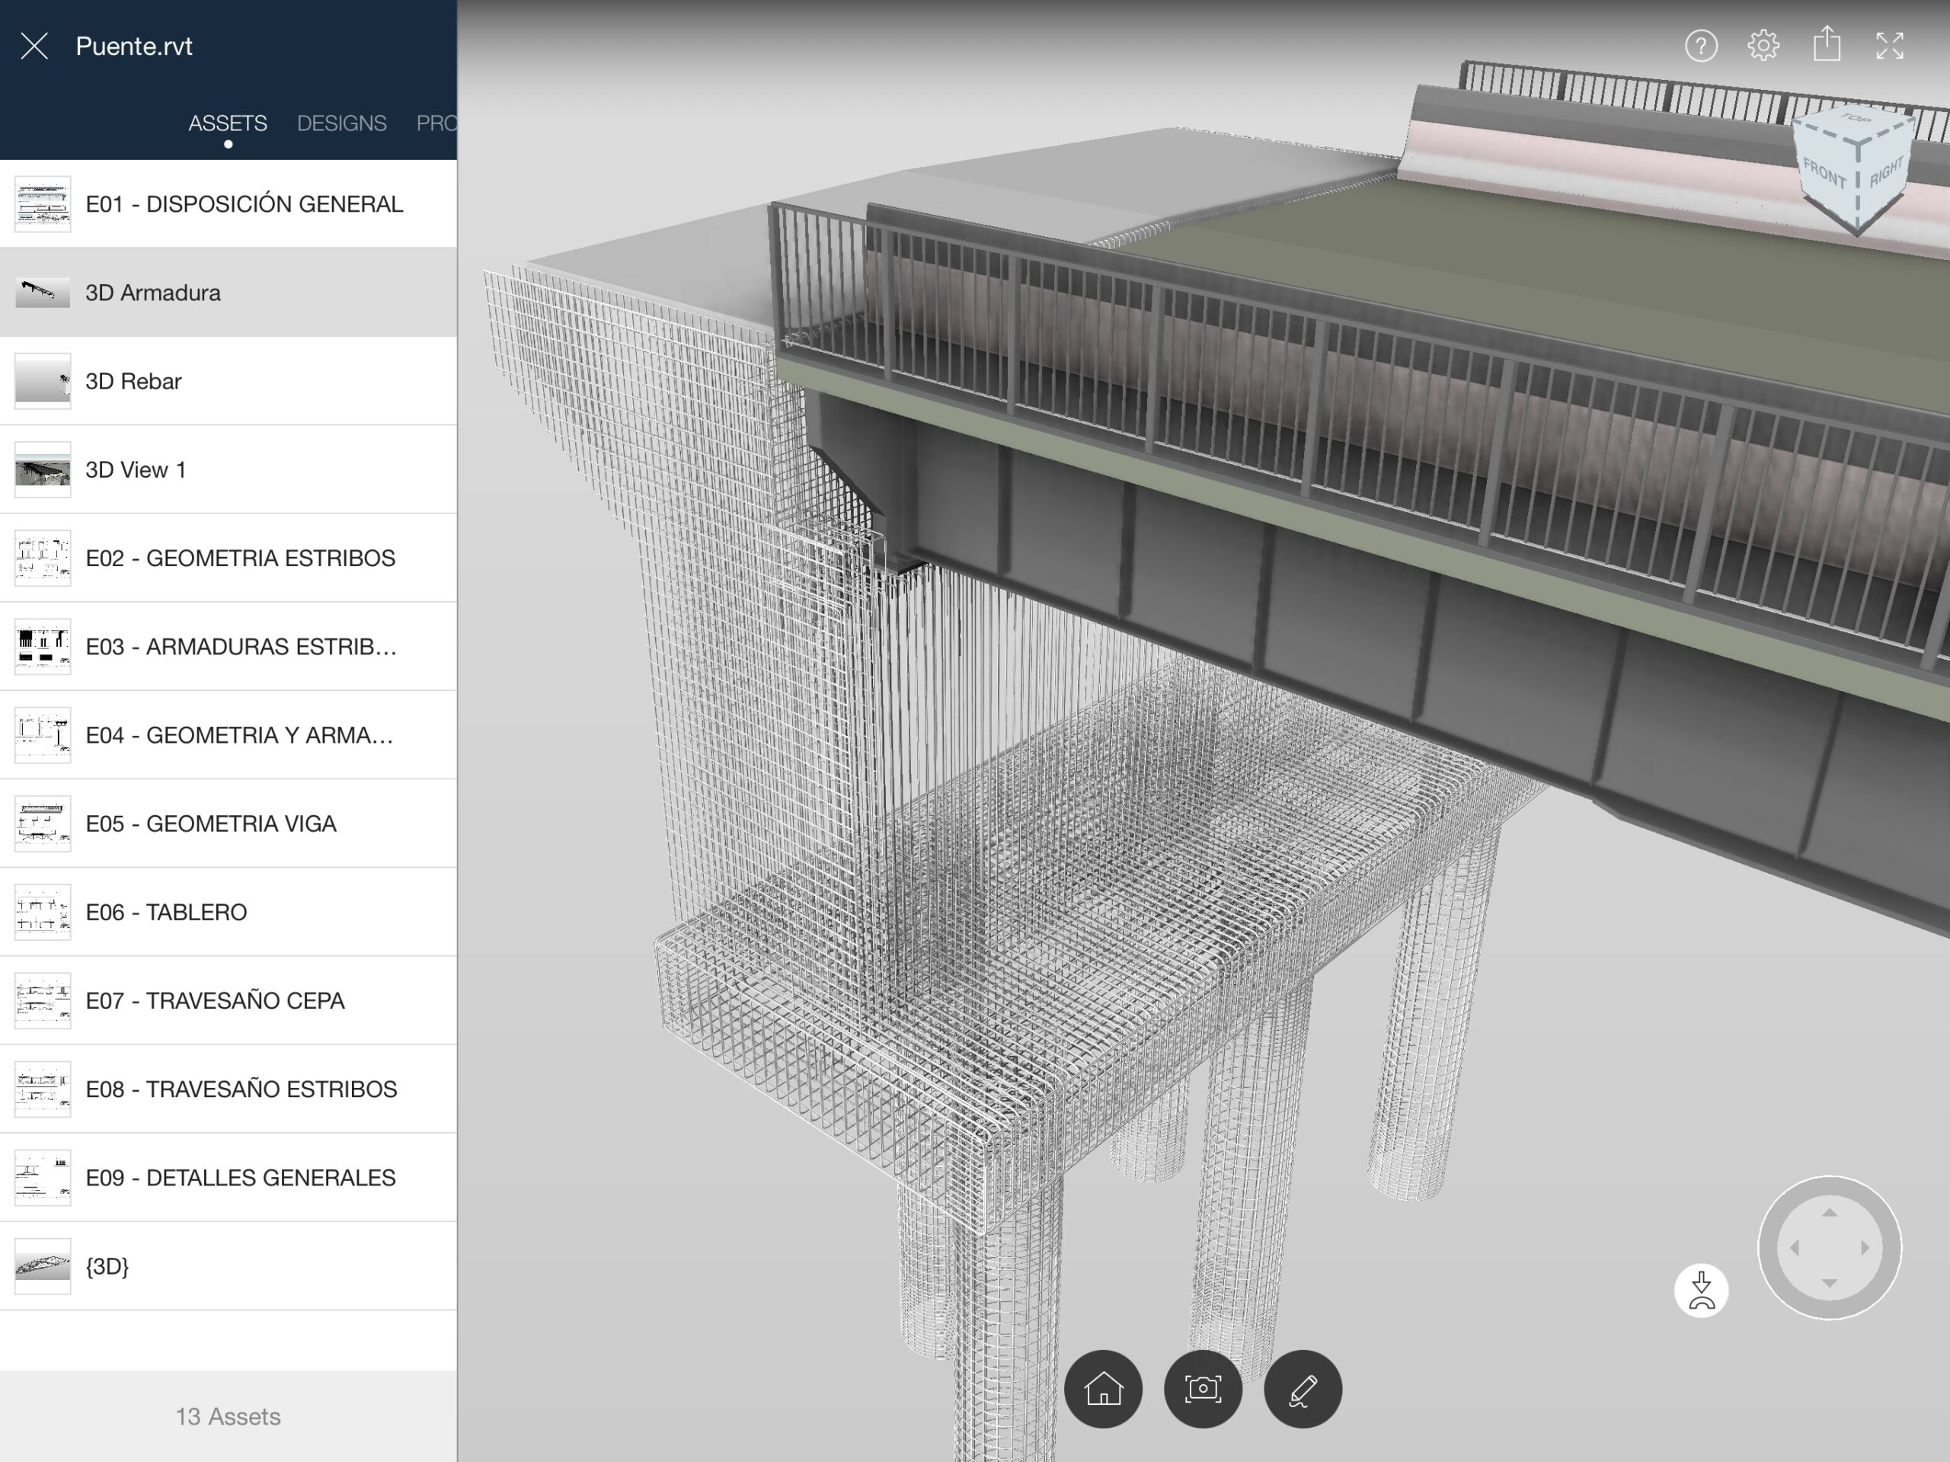Take a snapshot with the camera icon
Image resolution: width=1950 pixels, height=1462 pixels.
(x=1203, y=1389)
